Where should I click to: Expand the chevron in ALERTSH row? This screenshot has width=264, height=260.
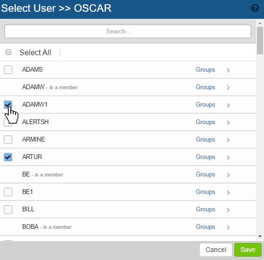click(x=228, y=123)
